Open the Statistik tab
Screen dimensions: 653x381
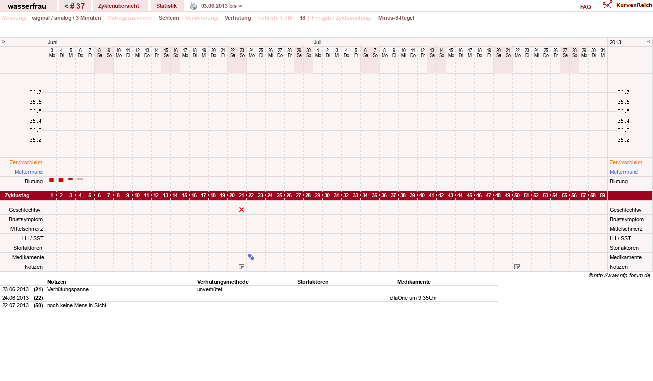coord(167,6)
